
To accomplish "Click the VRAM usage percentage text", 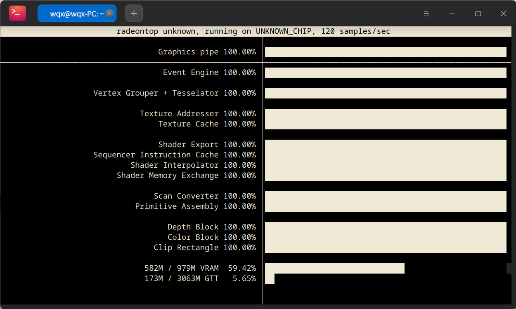I will tap(242, 268).
